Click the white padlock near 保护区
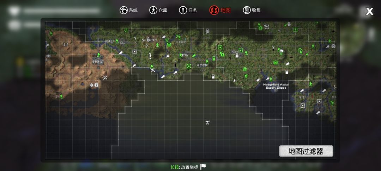Viewport: 381px width, 171px height. click(x=237, y=56)
